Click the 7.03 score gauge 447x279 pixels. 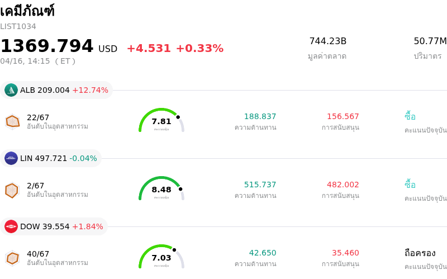[x=161, y=257]
